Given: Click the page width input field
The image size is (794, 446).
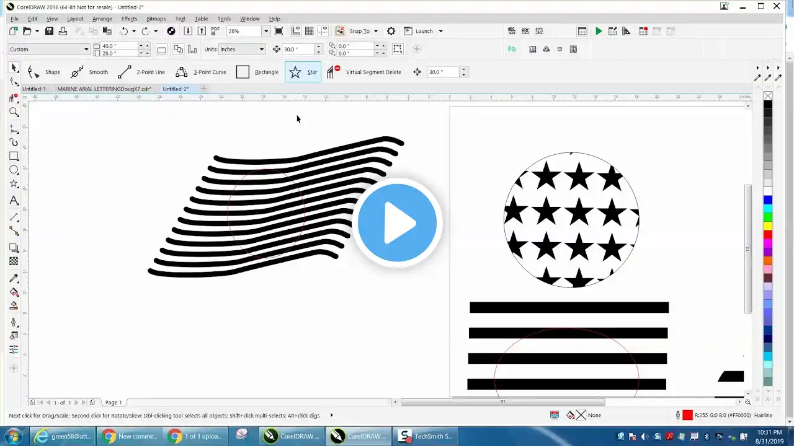Looking at the screenshot, I should (119, 46).
